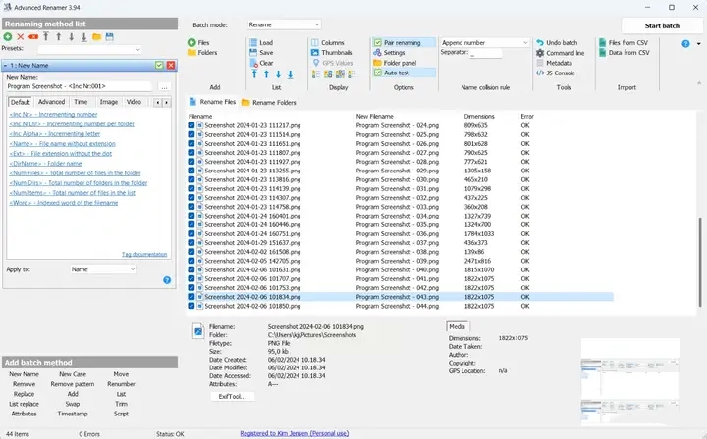The width and height of the screenshot is (707, 439).
Task: Open help with top-right question mark icon
Action: click(x=685, y=44)
